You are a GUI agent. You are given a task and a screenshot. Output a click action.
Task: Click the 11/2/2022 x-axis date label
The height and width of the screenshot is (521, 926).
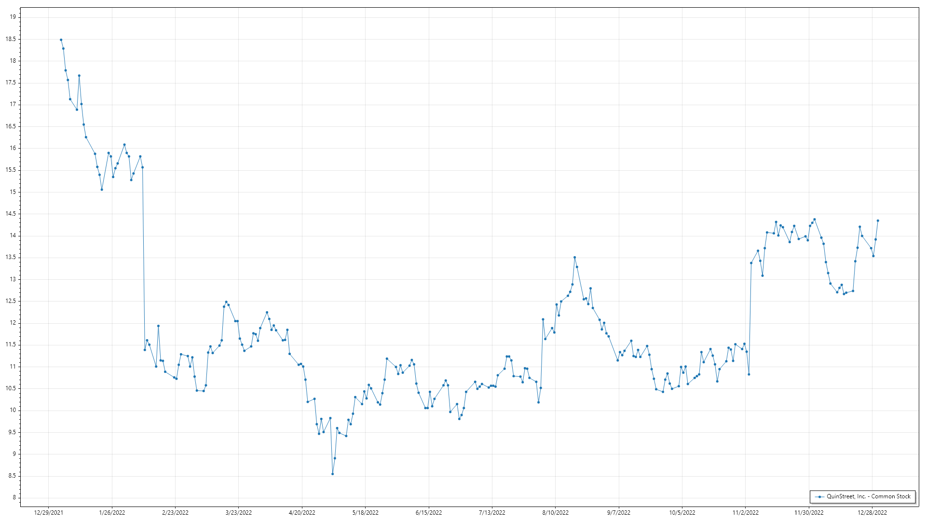click(x=745, y=512)
